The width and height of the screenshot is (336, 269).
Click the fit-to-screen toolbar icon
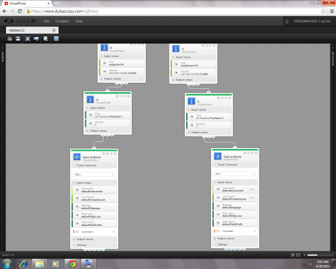(x=28, y=39)
